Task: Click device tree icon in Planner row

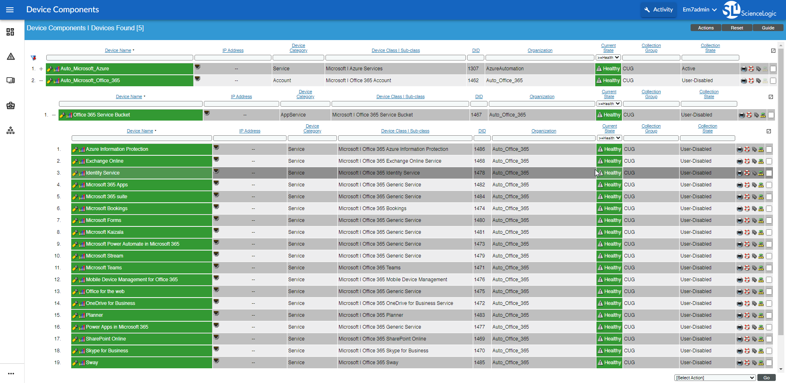Action: 761,316
